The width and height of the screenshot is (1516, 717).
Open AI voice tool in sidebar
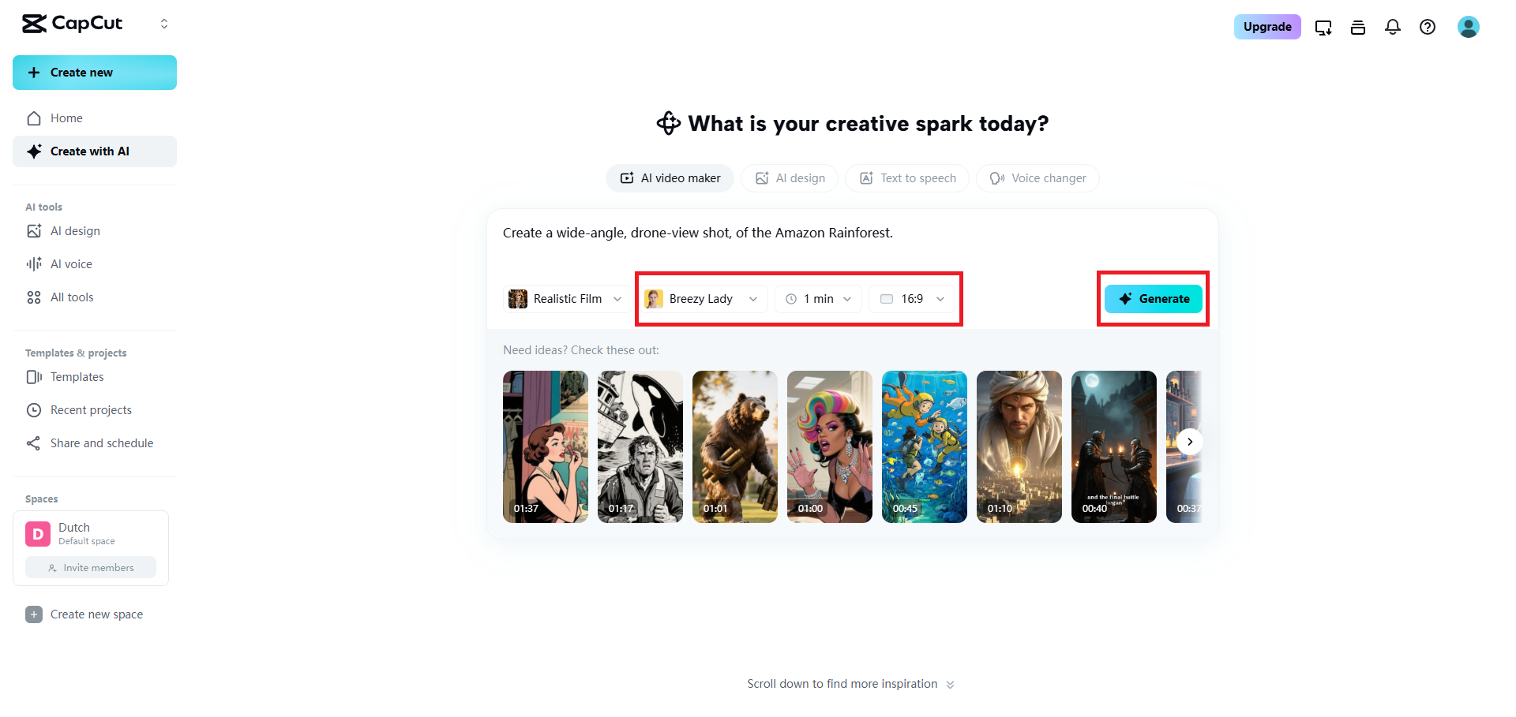[71, 264]
